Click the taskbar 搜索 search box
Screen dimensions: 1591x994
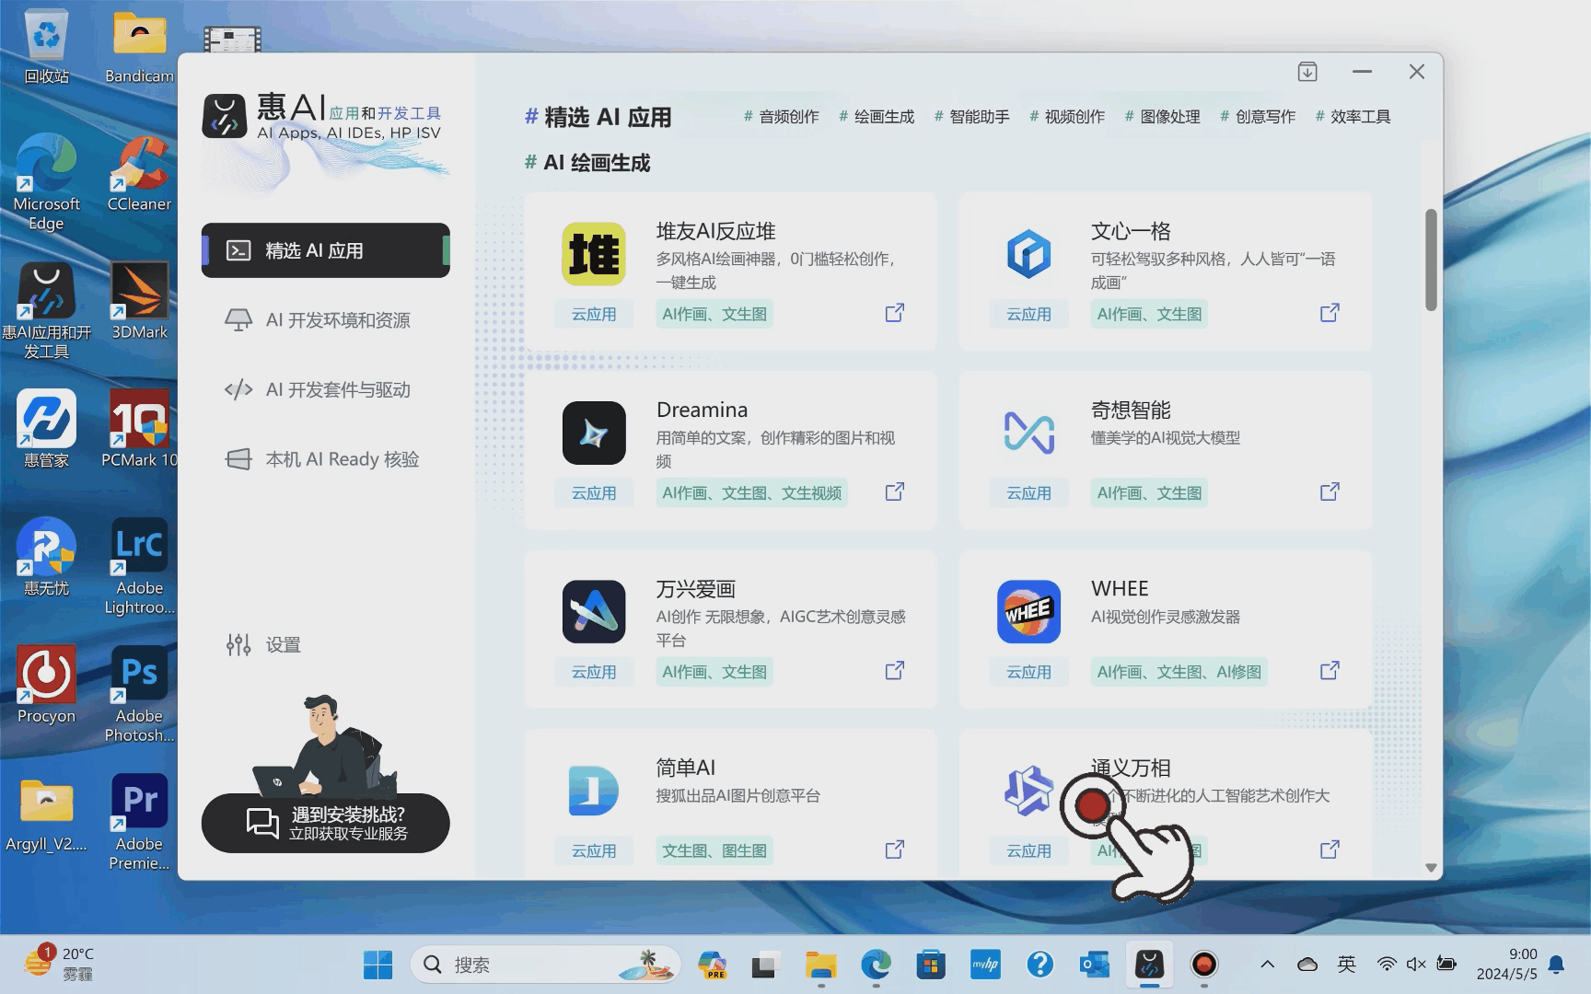point(545,965)
